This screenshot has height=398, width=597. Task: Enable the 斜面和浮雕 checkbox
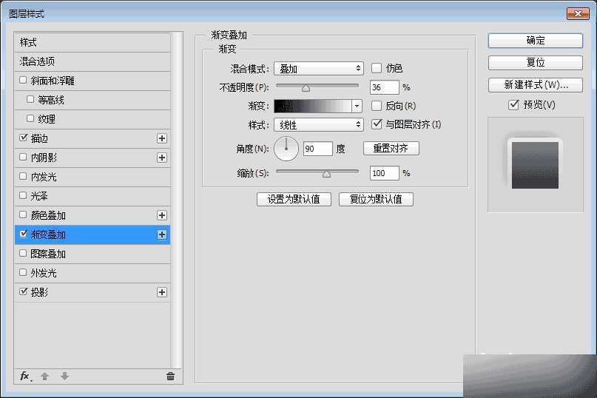(x=23, y=80)
